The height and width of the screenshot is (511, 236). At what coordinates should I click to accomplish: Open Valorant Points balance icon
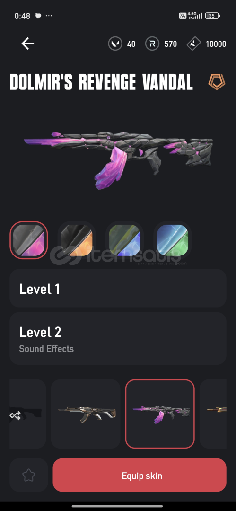click(x=115, y=44)
